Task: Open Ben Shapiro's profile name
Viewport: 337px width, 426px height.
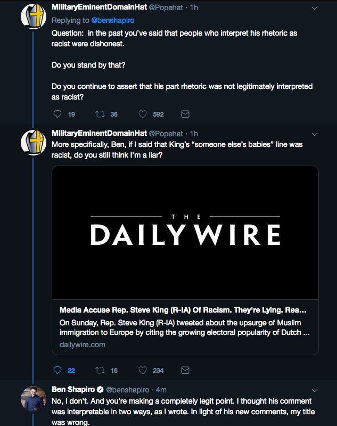Action: pos(73,389)
